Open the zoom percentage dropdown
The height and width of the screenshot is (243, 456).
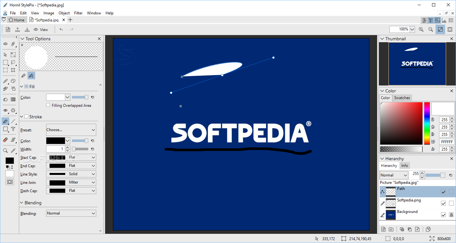[x=412, y=29]
